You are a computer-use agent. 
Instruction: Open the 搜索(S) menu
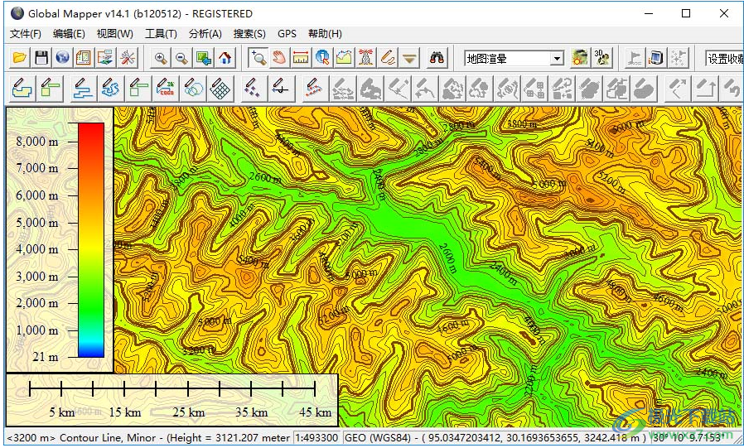[x=249, y=34]
